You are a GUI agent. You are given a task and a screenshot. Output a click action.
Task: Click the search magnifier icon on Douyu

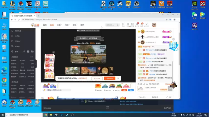[118, 25]
